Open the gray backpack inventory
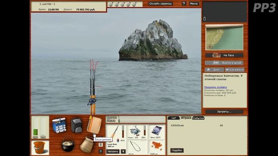The width and height of the screenshot is (278, 156). (76, 125)
